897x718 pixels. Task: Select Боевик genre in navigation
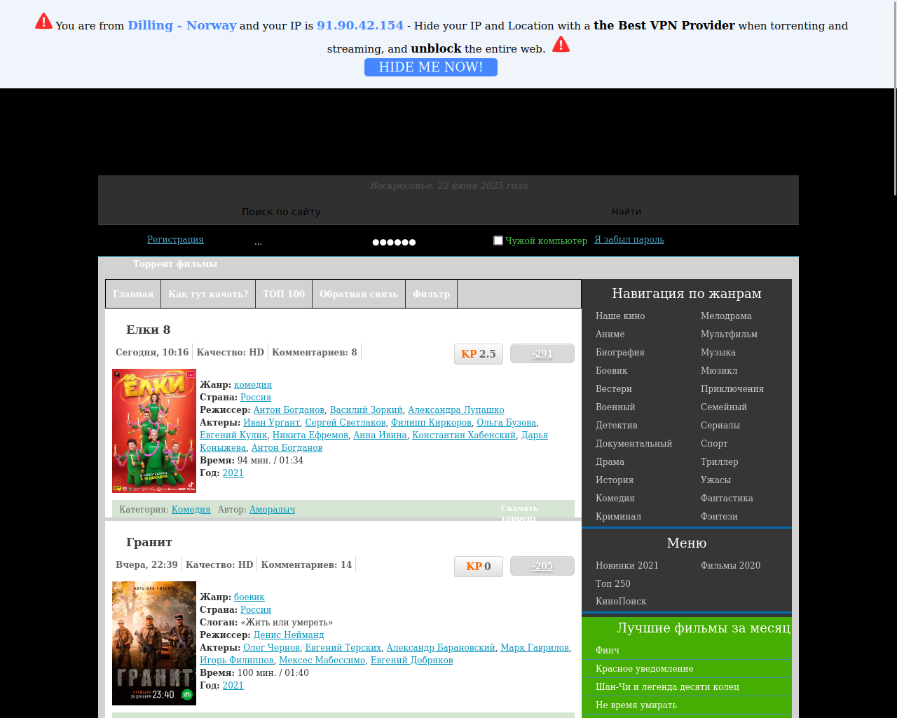point(612,370)
